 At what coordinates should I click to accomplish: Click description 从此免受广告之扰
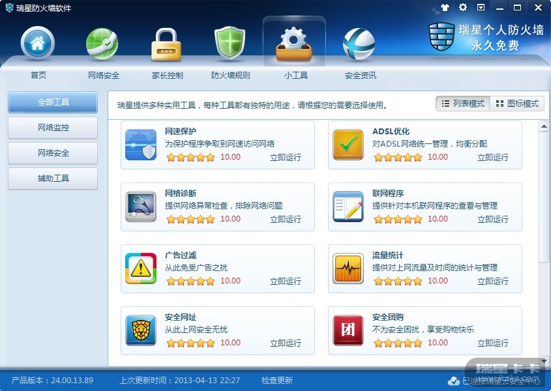(196, 268)
